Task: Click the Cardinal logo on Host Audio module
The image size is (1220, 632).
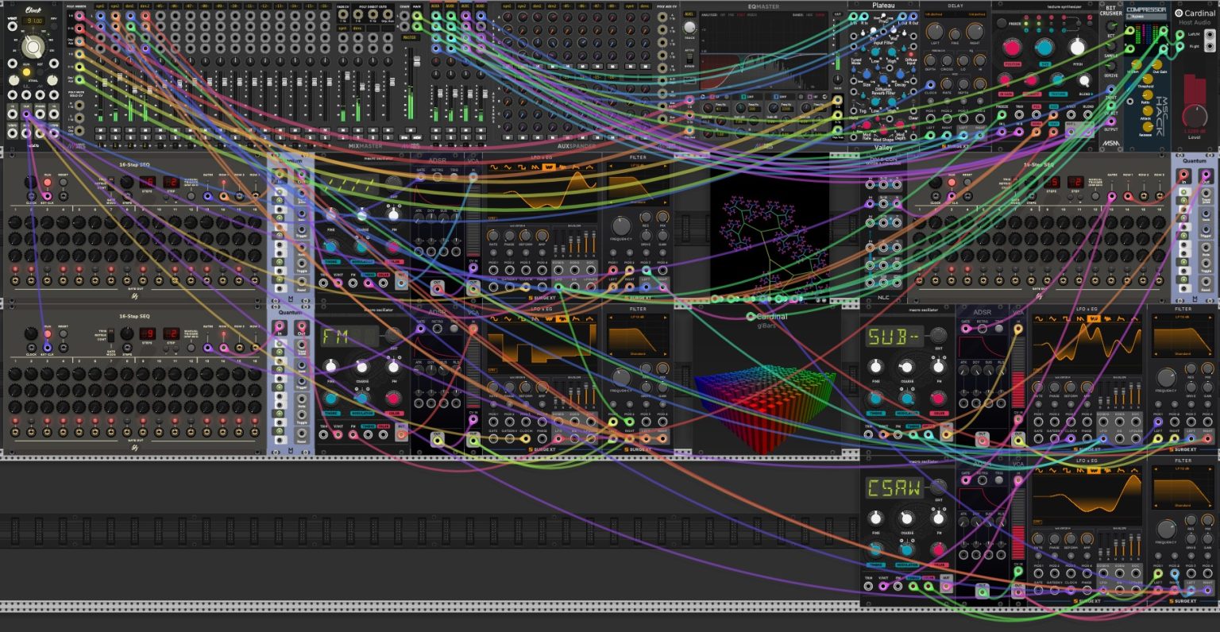Action: coord(1179,13)
